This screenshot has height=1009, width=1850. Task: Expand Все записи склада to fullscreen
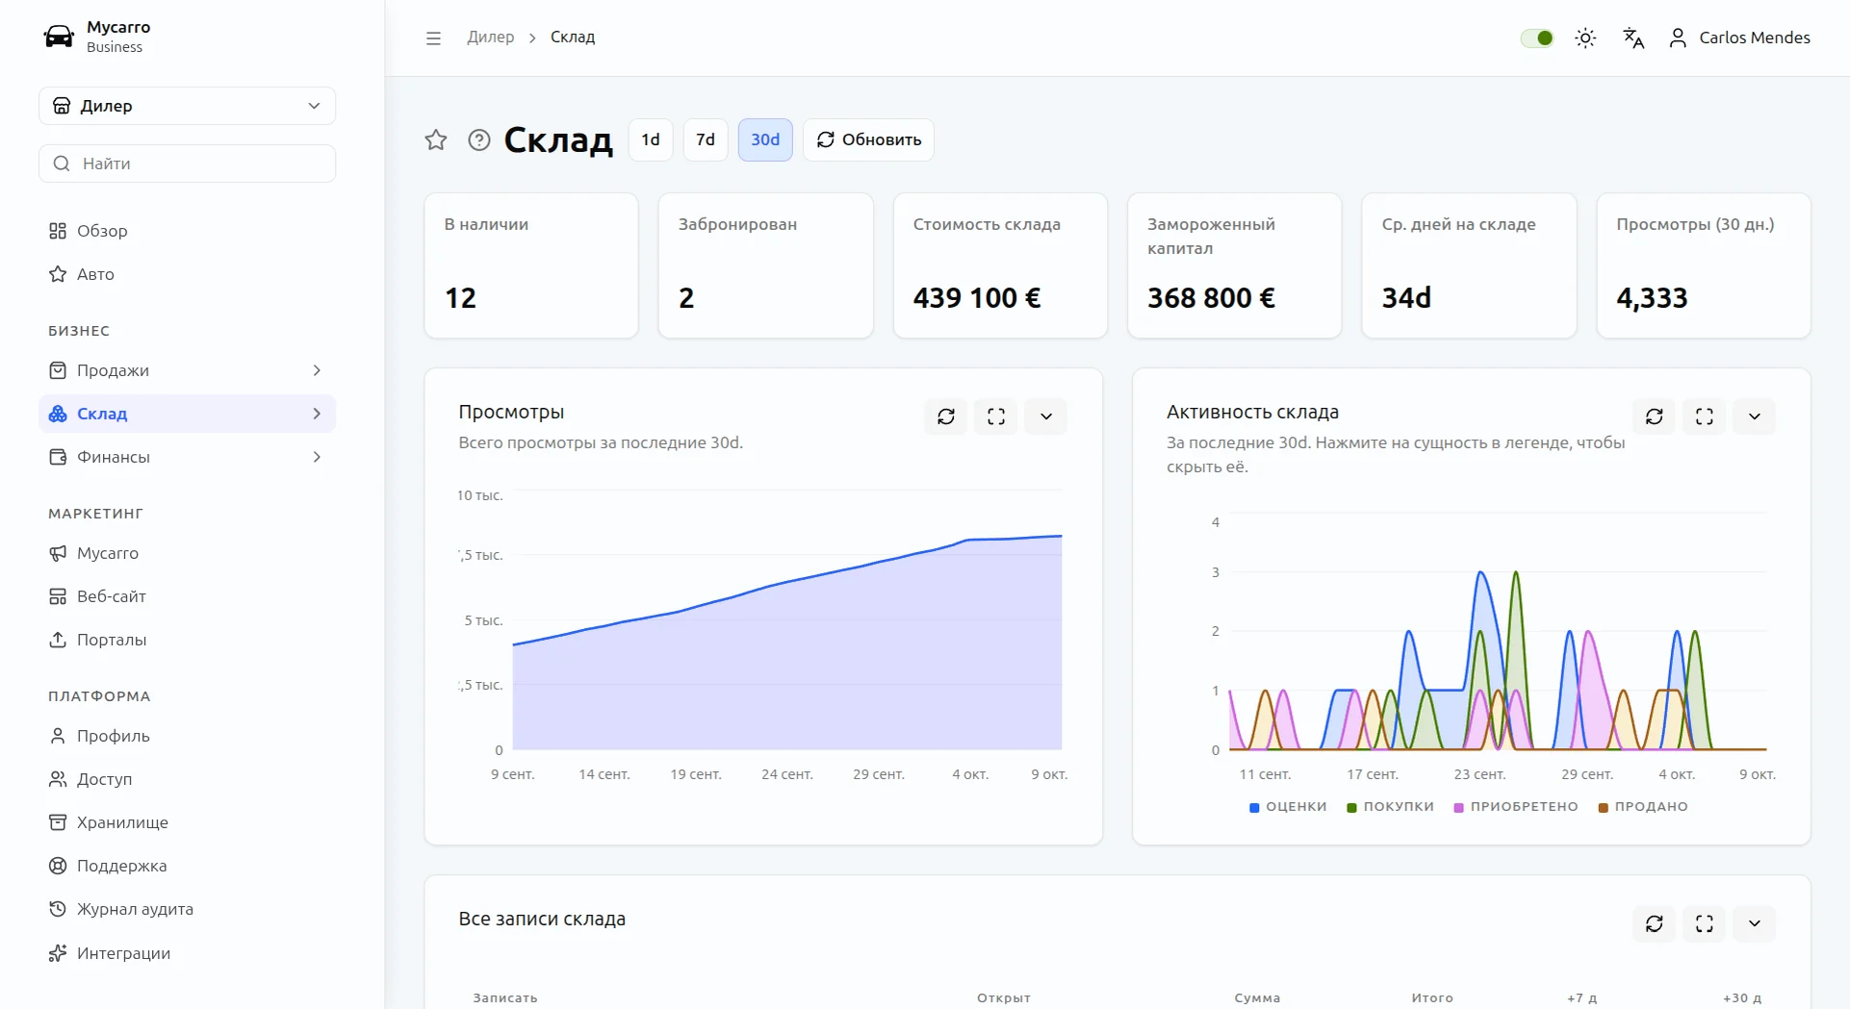point(1705,923)
